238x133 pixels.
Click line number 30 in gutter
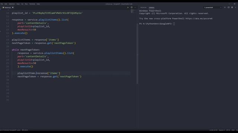tap(7, 80)
